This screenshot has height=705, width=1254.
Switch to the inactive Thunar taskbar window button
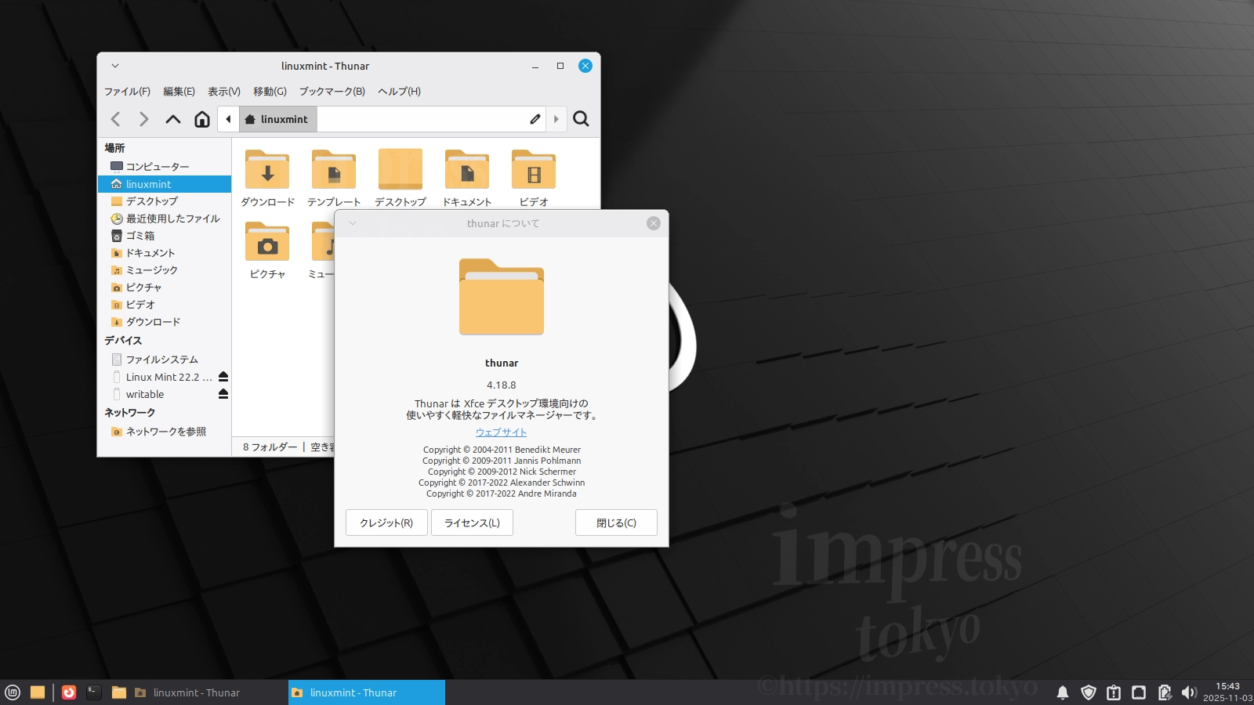point(209,692)
